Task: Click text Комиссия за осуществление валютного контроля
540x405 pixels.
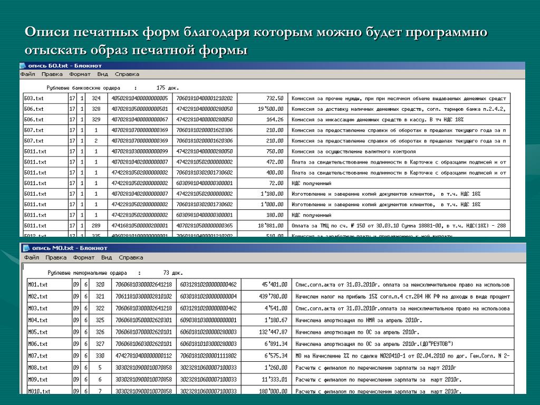Action: click(x=353, y=151)
